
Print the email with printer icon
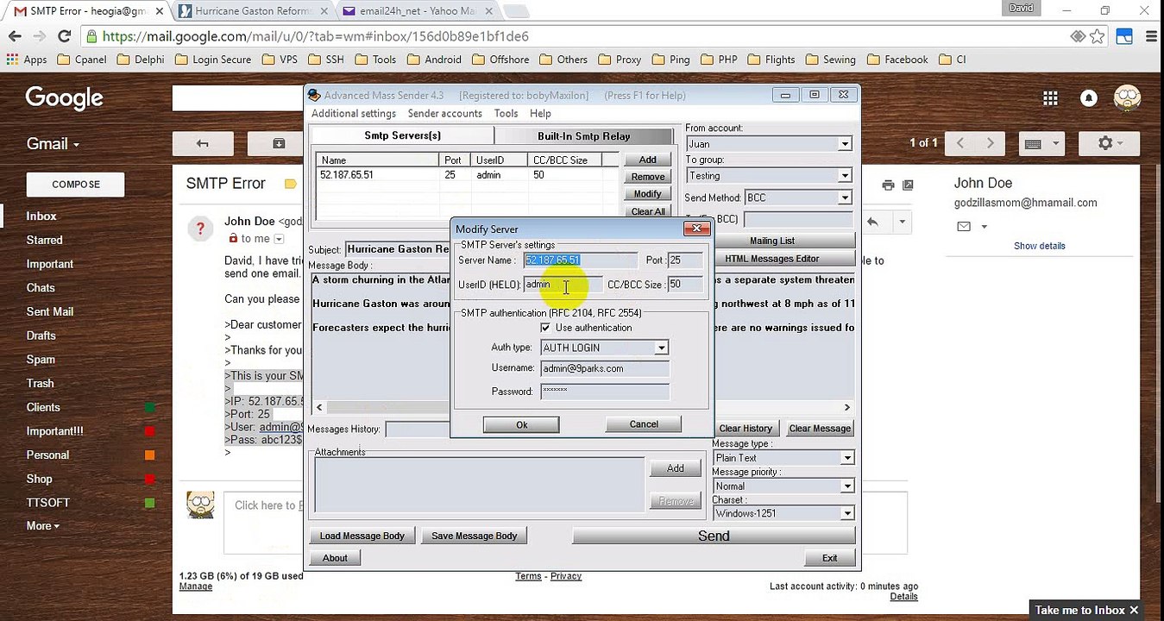coord(889,185)
